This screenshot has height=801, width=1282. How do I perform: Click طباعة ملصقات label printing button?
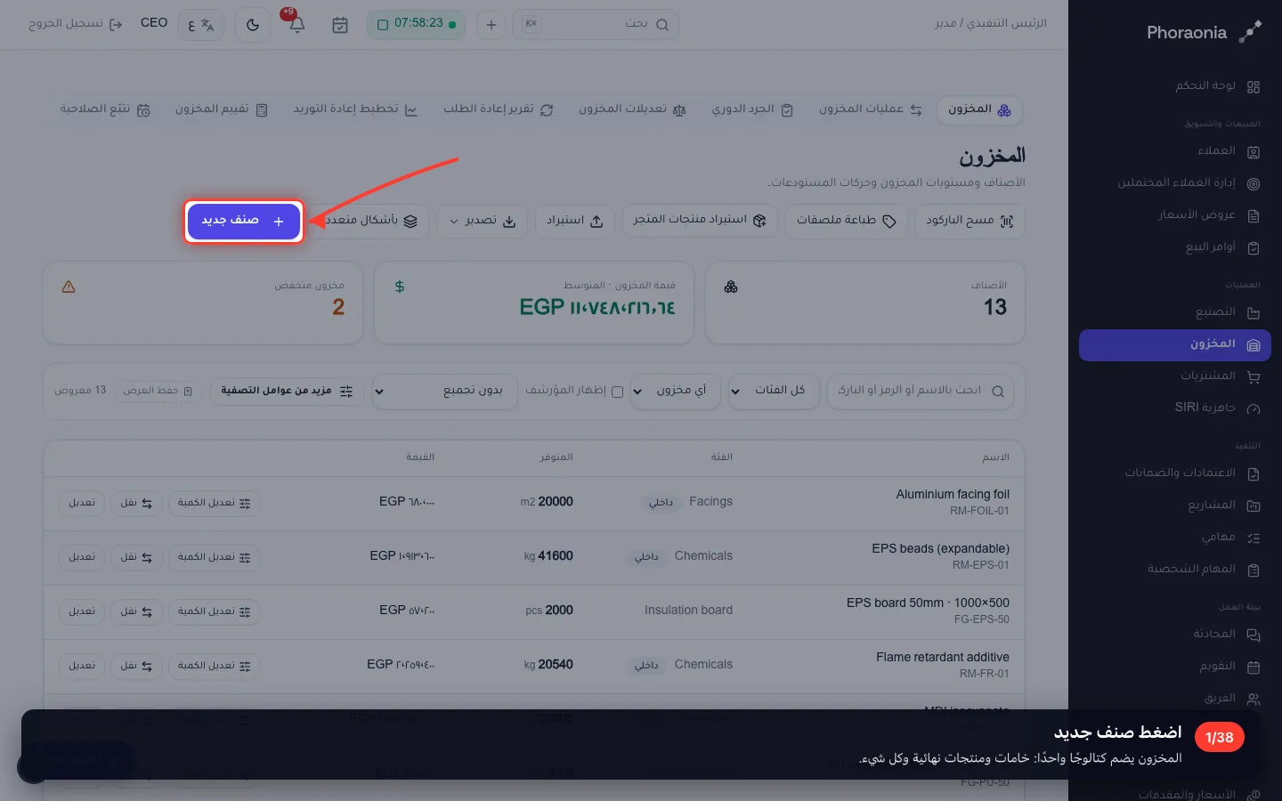coord(846,221)
